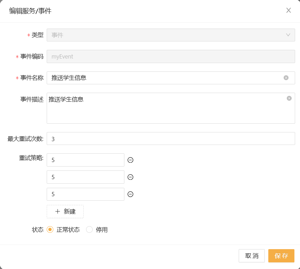
Task: Click the 保存 button
Action: tap(281, 256)
